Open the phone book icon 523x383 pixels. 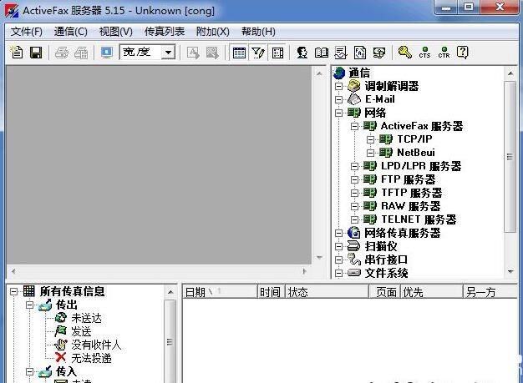[322, 53]
